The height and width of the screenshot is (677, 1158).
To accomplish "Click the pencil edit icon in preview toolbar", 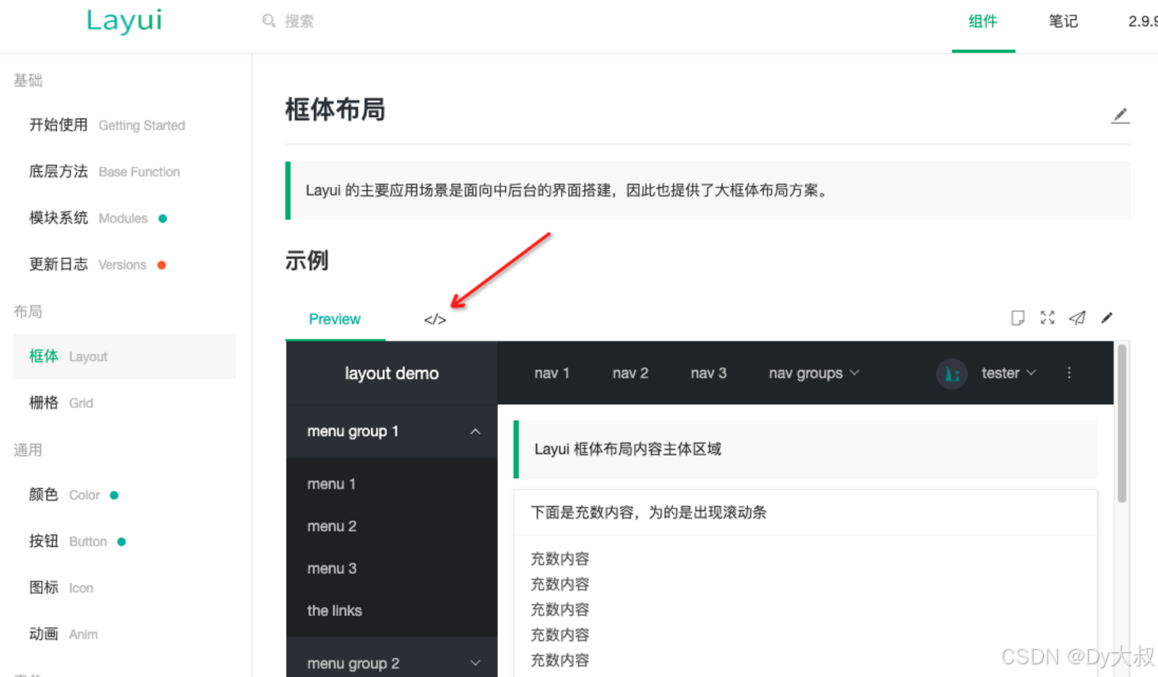I will [1107, 318].
